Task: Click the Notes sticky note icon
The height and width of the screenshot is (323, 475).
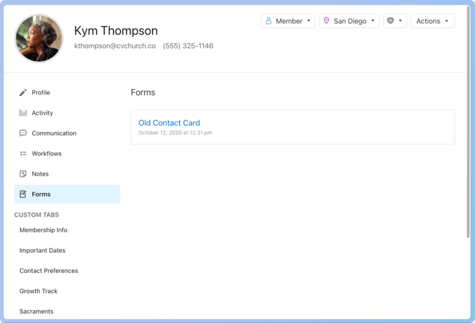Action: (23, 174)
